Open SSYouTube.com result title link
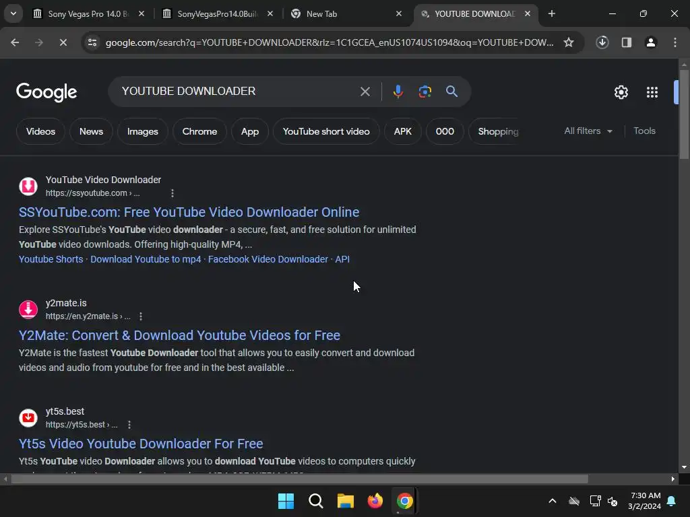This screenshot has width=690, height=517. coord(189,212)
